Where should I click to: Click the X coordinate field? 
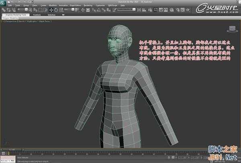[182, 157]
